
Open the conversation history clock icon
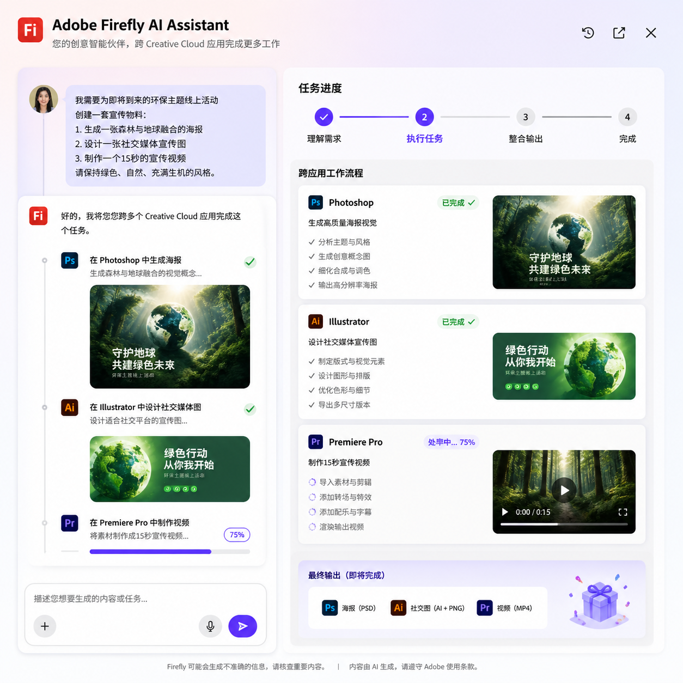coord(588,33)
